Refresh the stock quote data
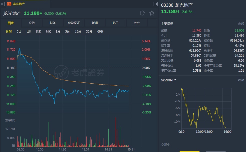246x152 pixels. 142,13
